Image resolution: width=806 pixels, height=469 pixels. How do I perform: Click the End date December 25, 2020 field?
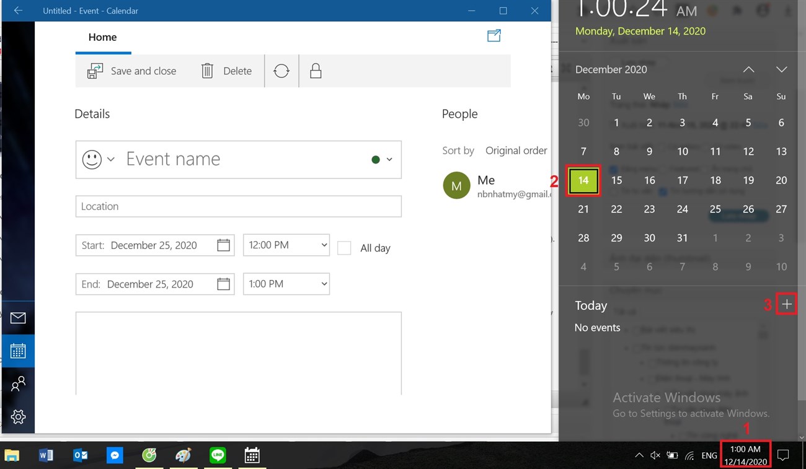(x=155, y=284)
